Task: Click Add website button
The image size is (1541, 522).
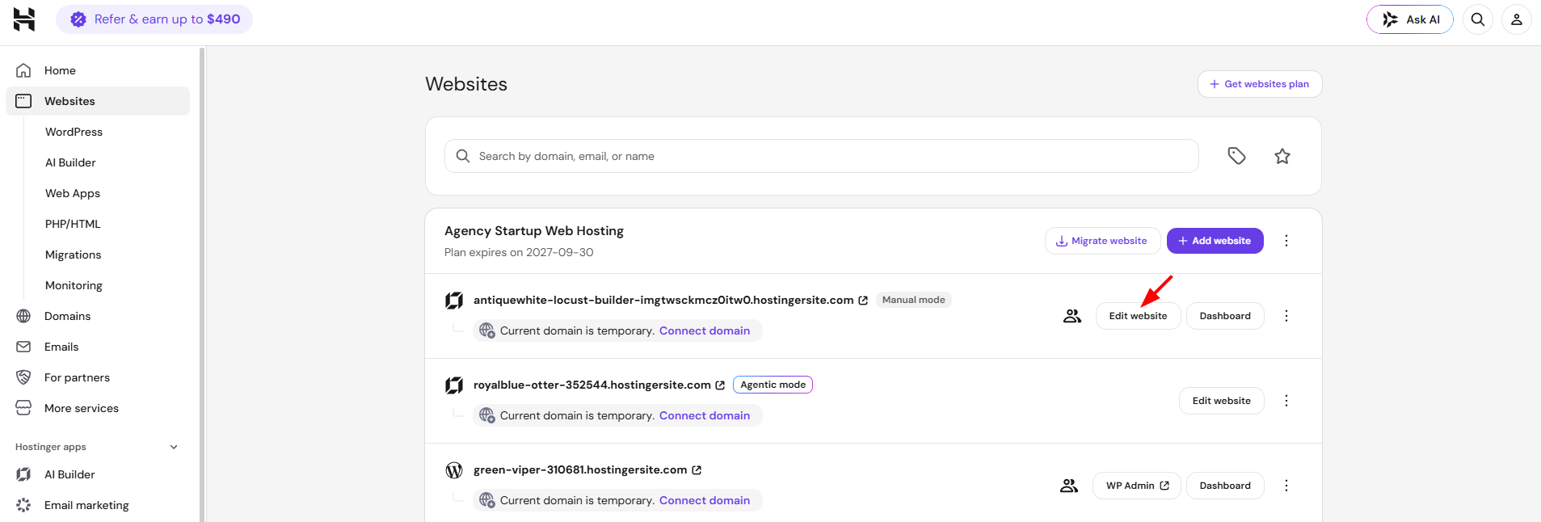Action: coord(1215,241)
